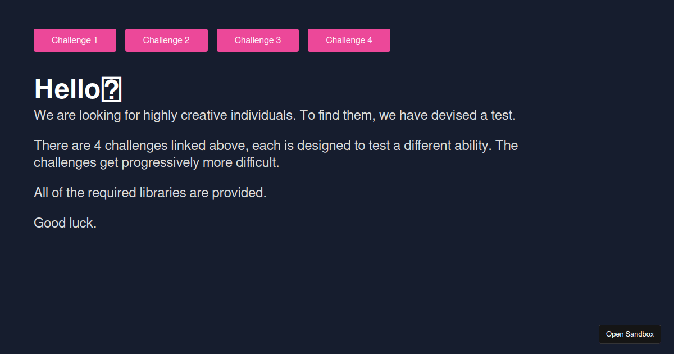Select the paragraph about creative individuals
This screenshot has width=674, height=354.
(x=275, y=115)
